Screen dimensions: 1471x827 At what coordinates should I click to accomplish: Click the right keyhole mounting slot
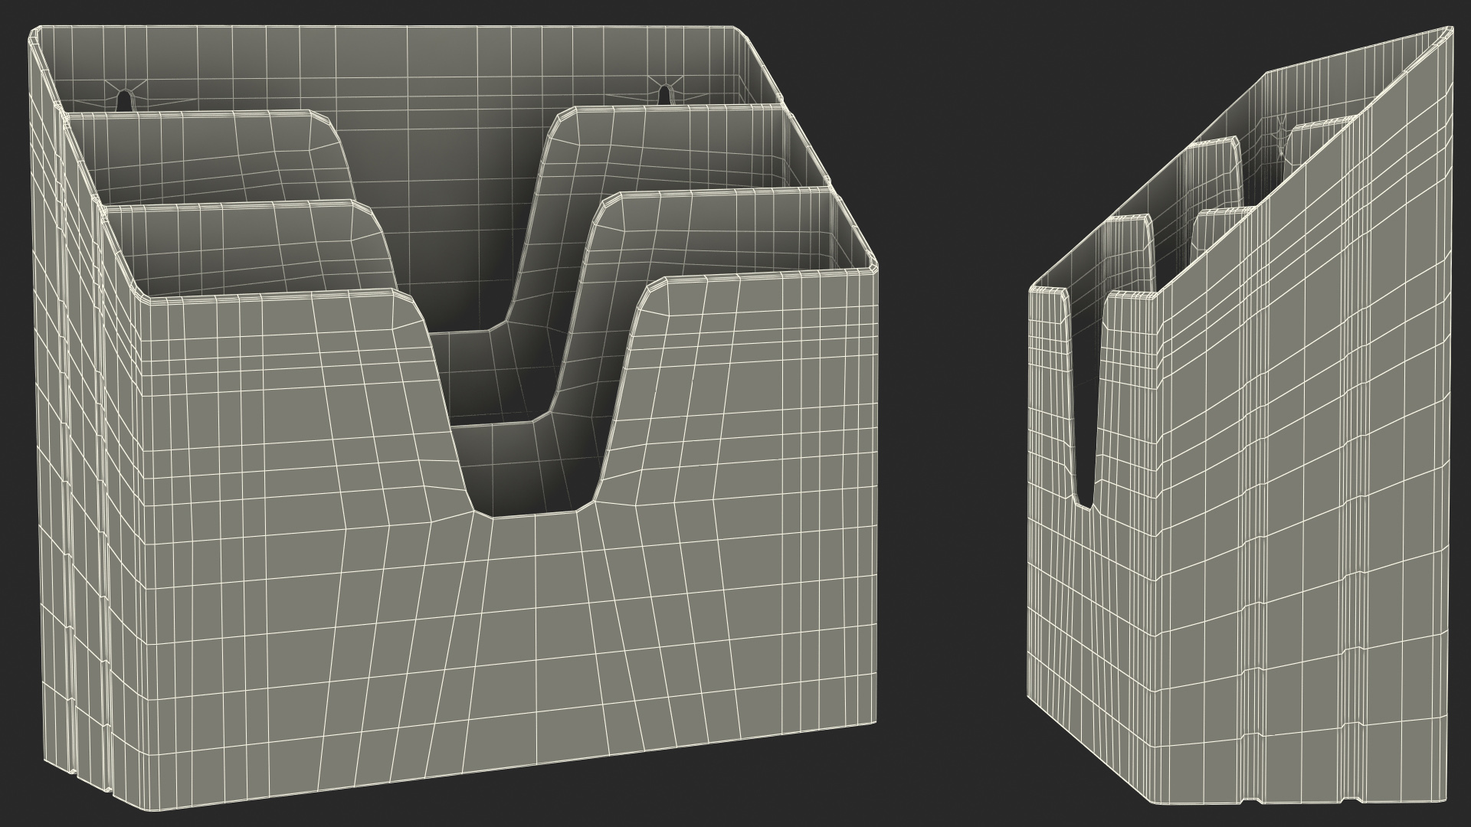[664, 96]
